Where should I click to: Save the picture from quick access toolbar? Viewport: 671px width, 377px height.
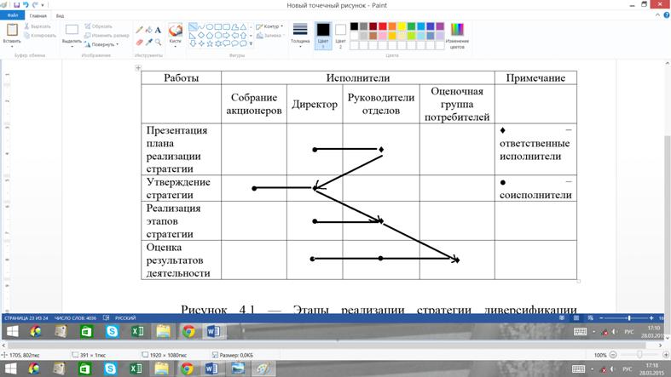point(16,5)
